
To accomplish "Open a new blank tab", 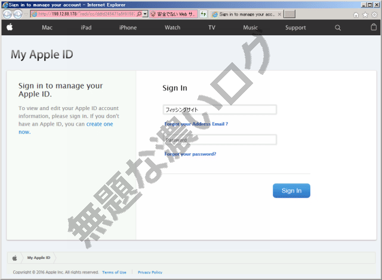I will [289, 14].
